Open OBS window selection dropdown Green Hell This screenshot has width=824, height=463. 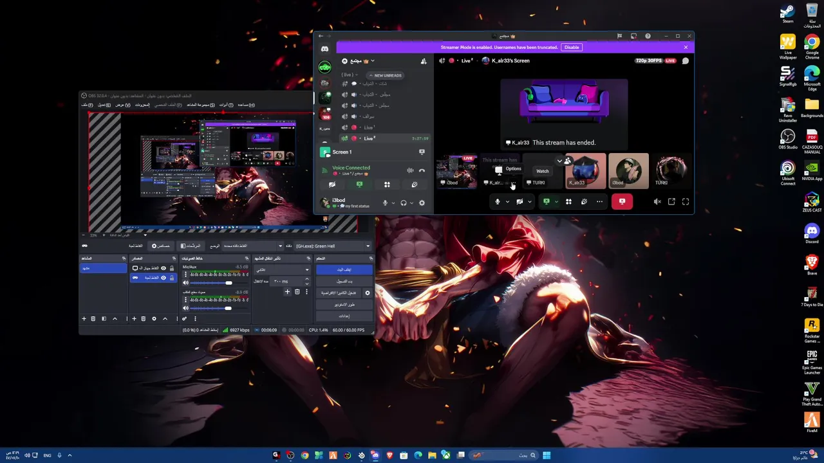tap(333, 246)
